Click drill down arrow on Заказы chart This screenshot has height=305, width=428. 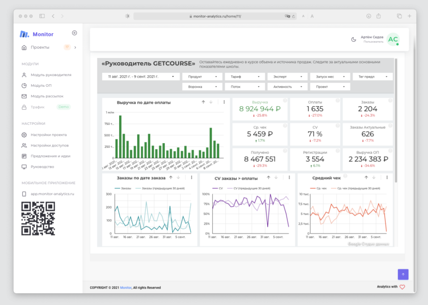178,177
